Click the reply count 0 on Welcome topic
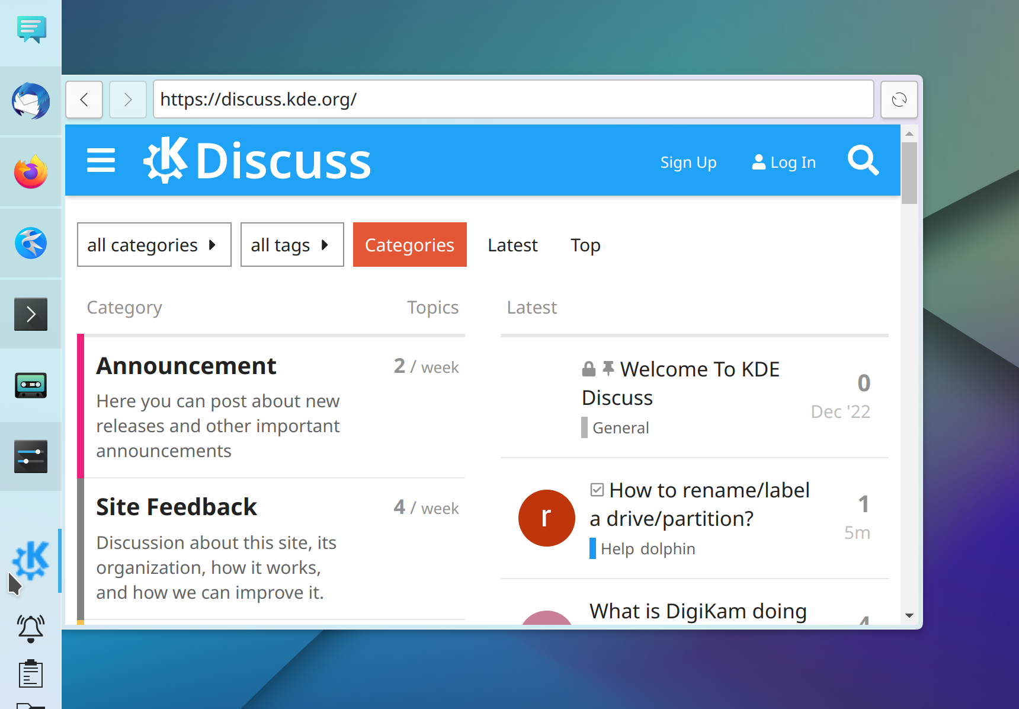1019x709 pixels. point(864,383)
